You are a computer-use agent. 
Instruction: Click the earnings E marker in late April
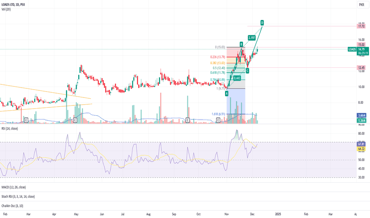75,120
